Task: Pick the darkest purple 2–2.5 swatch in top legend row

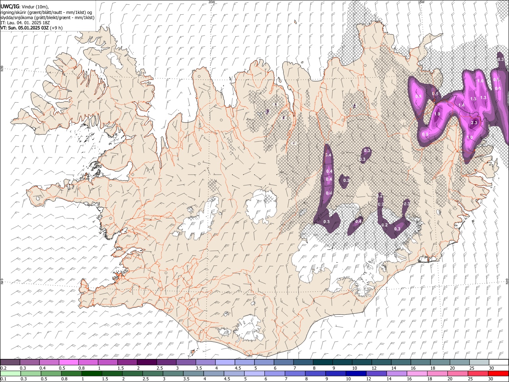Action: tap(147, 363)
